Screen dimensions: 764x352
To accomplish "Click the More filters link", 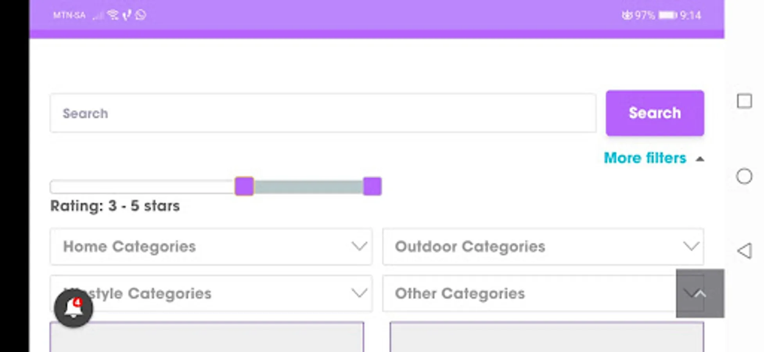I will pyautogui.click(x=645, y=158).
